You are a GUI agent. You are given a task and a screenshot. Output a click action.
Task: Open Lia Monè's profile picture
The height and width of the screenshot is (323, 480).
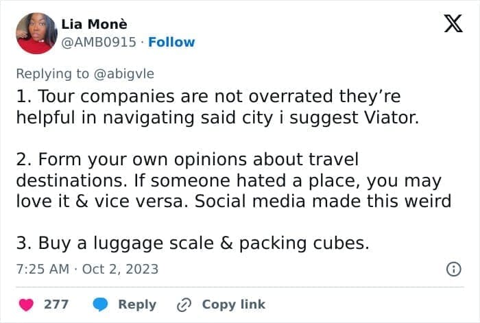coord(34,32)
